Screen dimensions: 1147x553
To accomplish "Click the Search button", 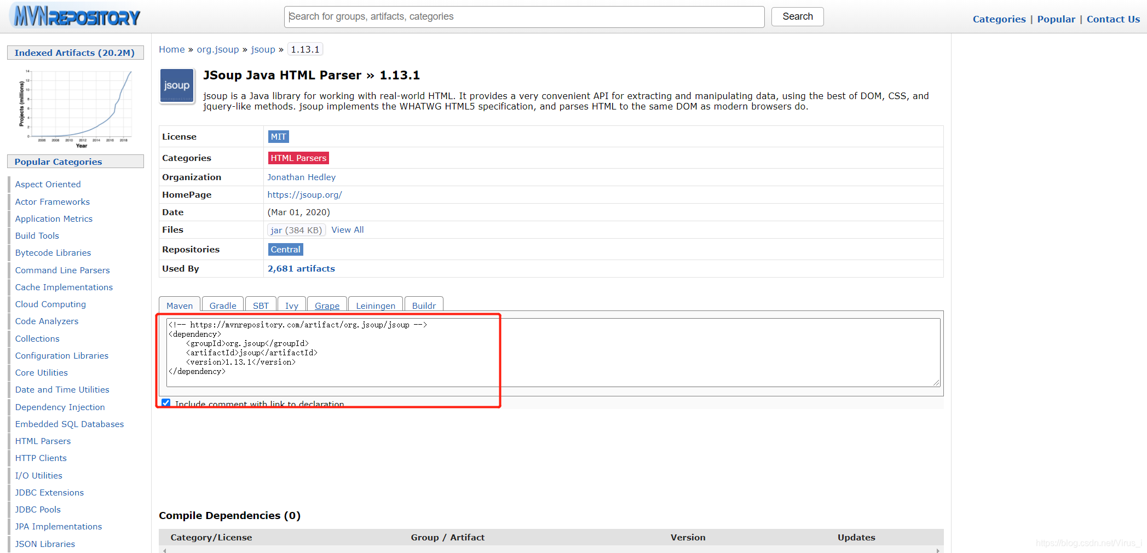I will [797, 16].
